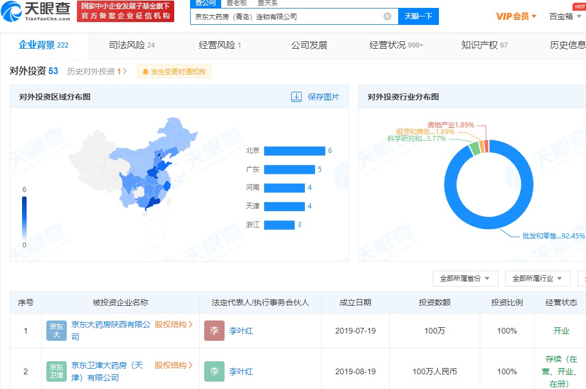This screenshot has height=389, width=586.
Task: Click the 天津 bar in the chart
Action: pyautogui.click(x=285, y=207)
